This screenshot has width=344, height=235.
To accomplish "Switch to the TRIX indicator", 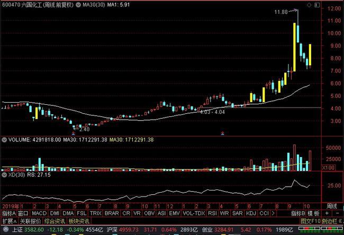I will [x=96, y=213].
